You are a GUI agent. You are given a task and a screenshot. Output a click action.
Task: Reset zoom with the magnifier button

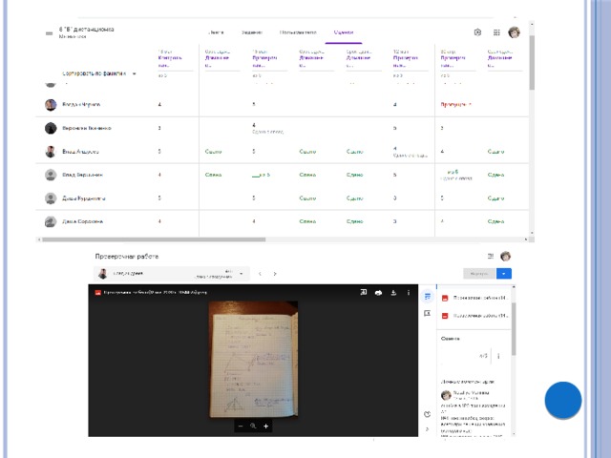(x=253, y=427)
